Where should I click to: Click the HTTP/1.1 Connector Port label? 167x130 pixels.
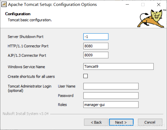coord(28,46)
